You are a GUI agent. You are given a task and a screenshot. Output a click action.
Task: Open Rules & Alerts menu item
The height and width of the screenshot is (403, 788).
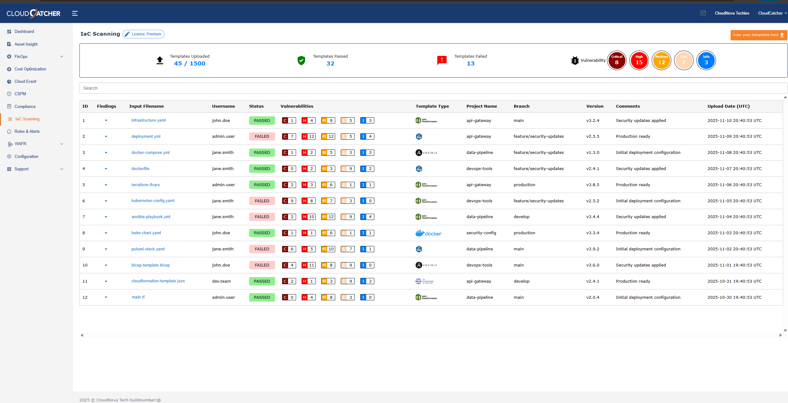tap(27, 132)
